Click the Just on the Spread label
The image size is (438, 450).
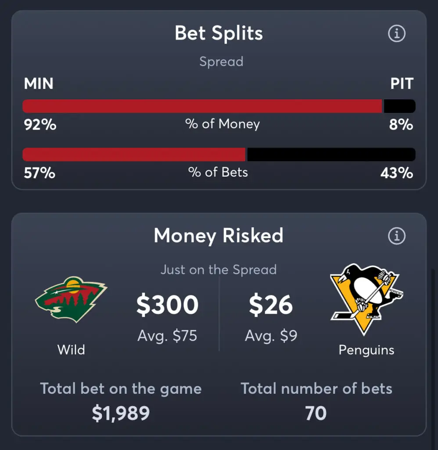pos(219,270)
